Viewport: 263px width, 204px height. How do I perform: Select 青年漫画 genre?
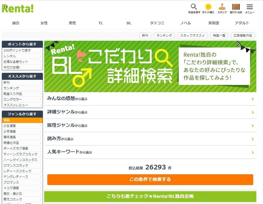point(22,137)
